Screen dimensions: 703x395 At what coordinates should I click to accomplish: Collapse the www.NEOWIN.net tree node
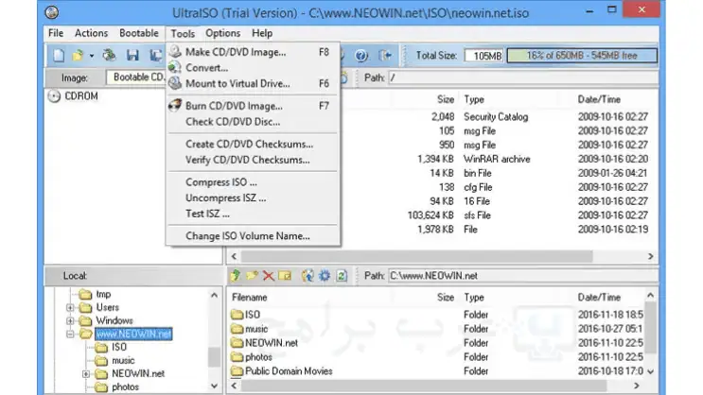click(x=70, y=335)
